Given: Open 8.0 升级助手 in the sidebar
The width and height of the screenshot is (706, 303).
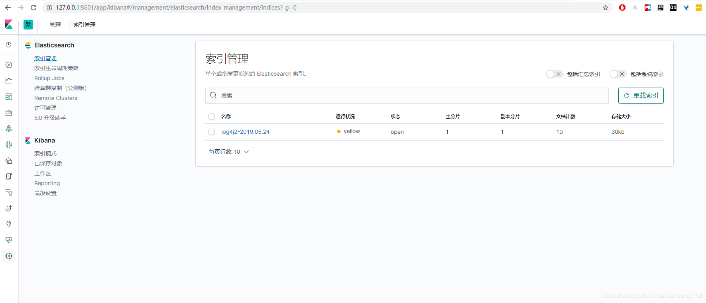Looking at the screenshot, I should [50, 118].
